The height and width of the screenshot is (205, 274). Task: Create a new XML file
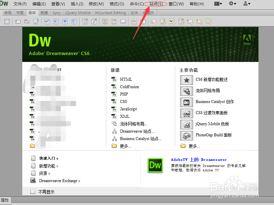(125, 116)
